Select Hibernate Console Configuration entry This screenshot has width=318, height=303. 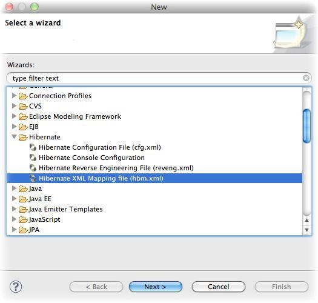(x=91, y=158)
